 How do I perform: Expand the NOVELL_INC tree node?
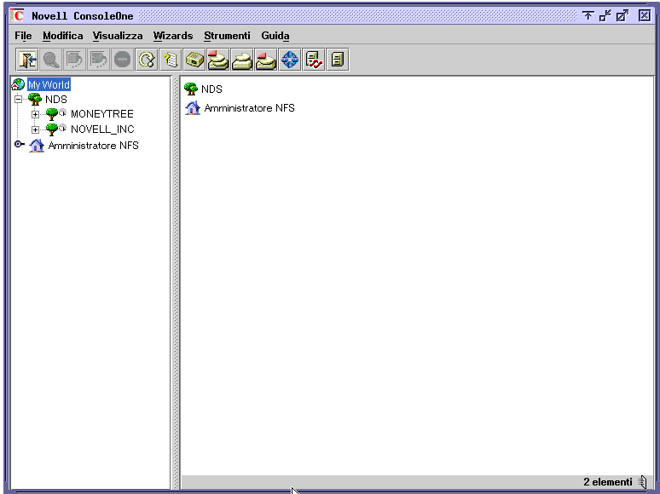coord(35,130)
